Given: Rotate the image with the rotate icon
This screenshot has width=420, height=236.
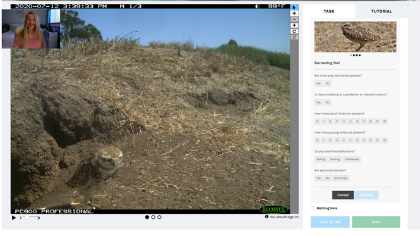Looking at the screenshot, I should [x=294, y=31].
